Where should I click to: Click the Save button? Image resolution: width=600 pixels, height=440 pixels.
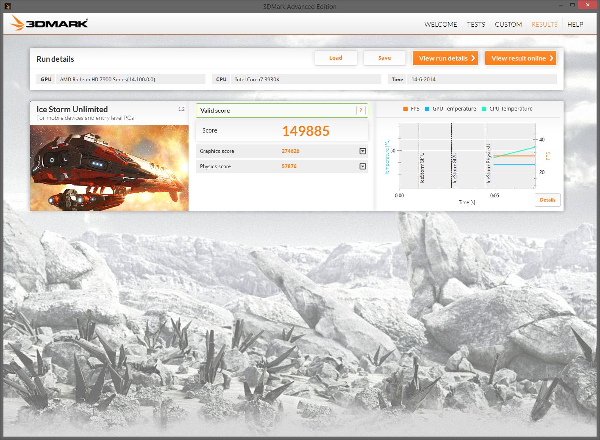[x=384, y=58]
